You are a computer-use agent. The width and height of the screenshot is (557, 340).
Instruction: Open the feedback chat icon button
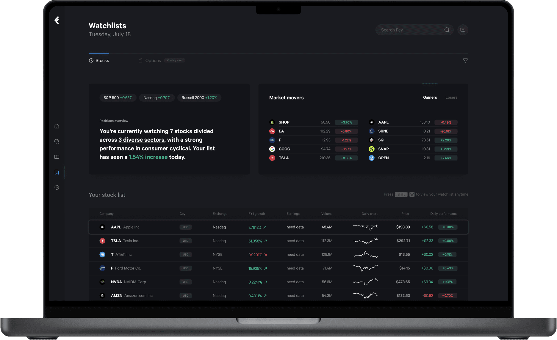pyautogui.click(x=463, y=30)
